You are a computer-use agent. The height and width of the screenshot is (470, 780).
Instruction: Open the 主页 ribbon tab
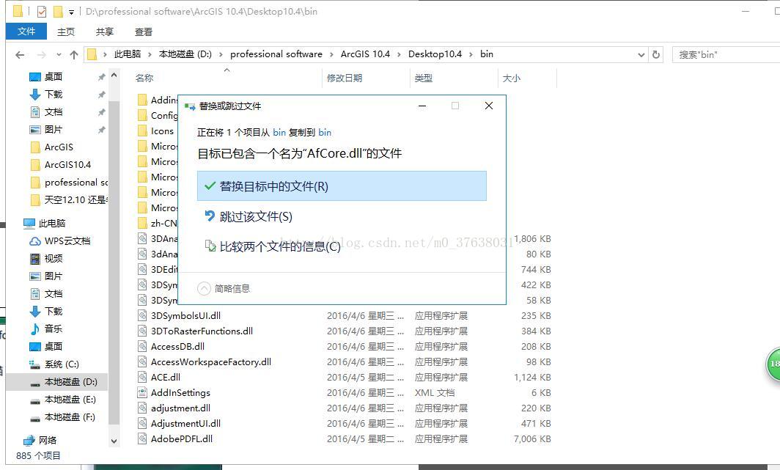(66, 32)
